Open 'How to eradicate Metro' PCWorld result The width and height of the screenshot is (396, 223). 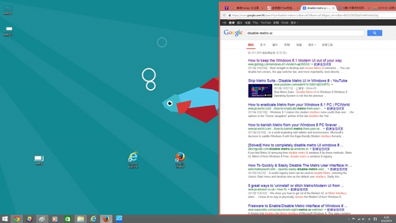click(x=299, y=105)
